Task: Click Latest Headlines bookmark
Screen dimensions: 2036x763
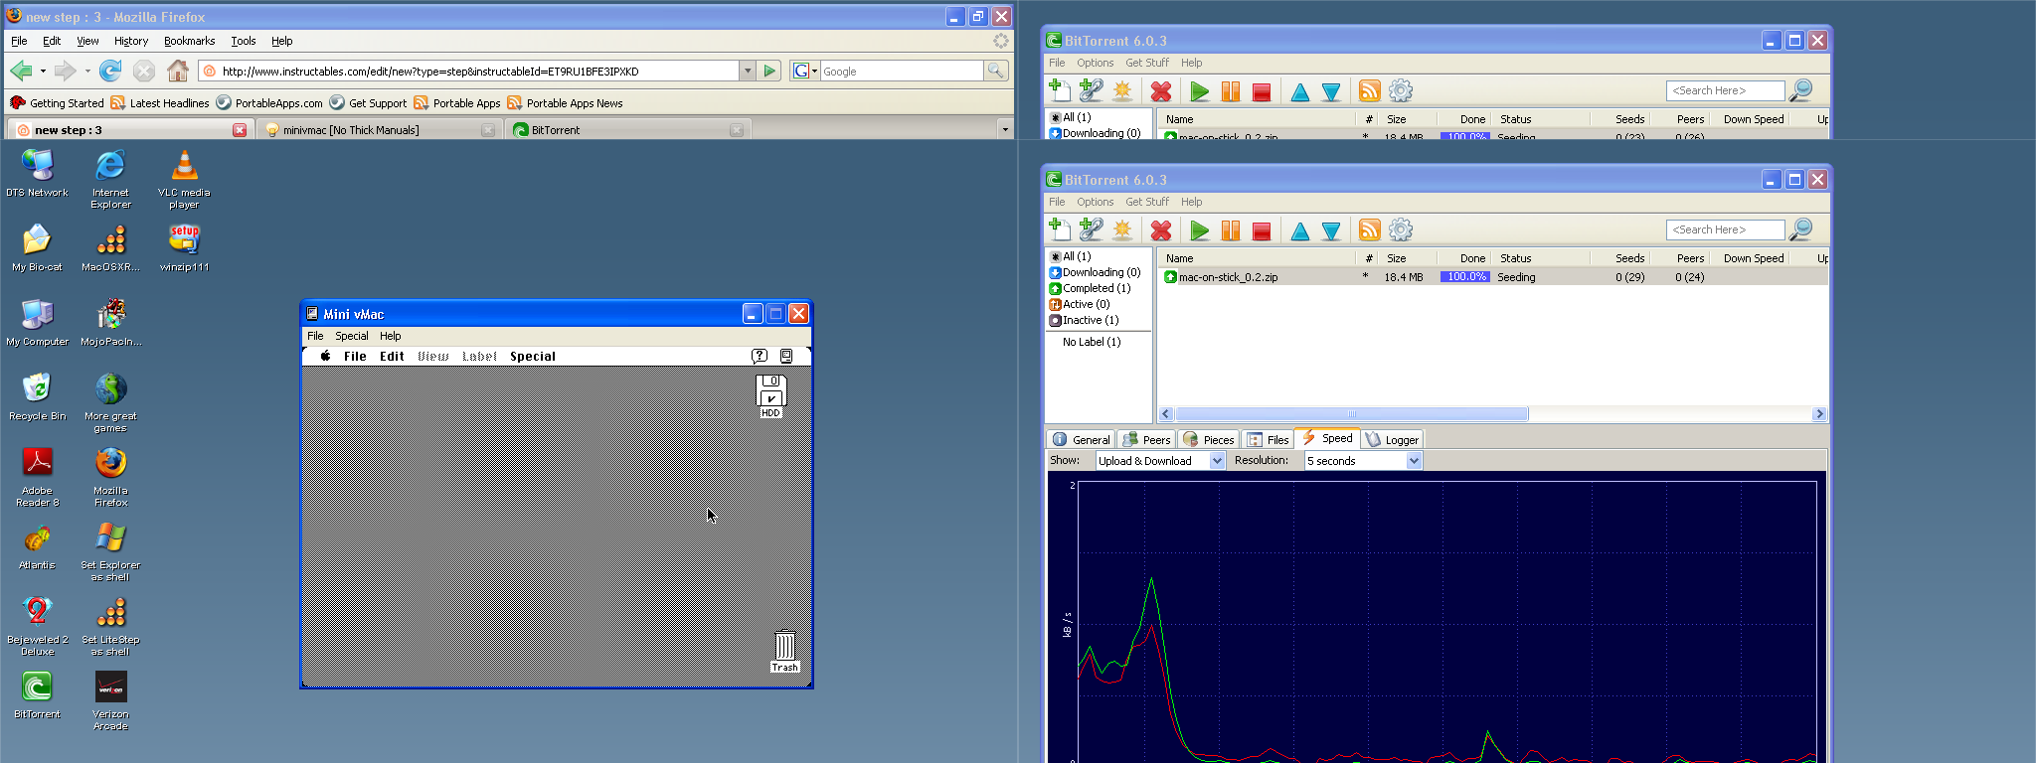Action: point(160,102)
